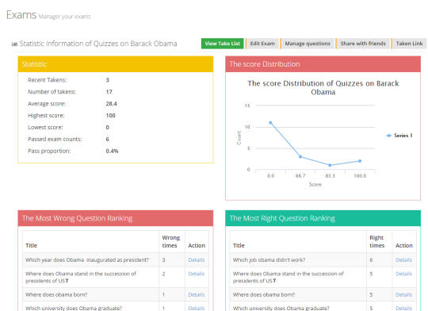
Task: Open Details for wrong question Where does obama born
Action: pos(197,294)
